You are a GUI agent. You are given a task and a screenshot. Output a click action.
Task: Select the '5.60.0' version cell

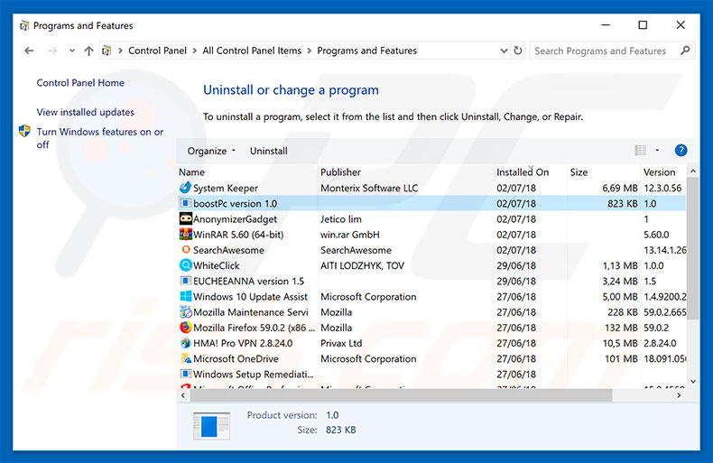[x=656, y=235]
